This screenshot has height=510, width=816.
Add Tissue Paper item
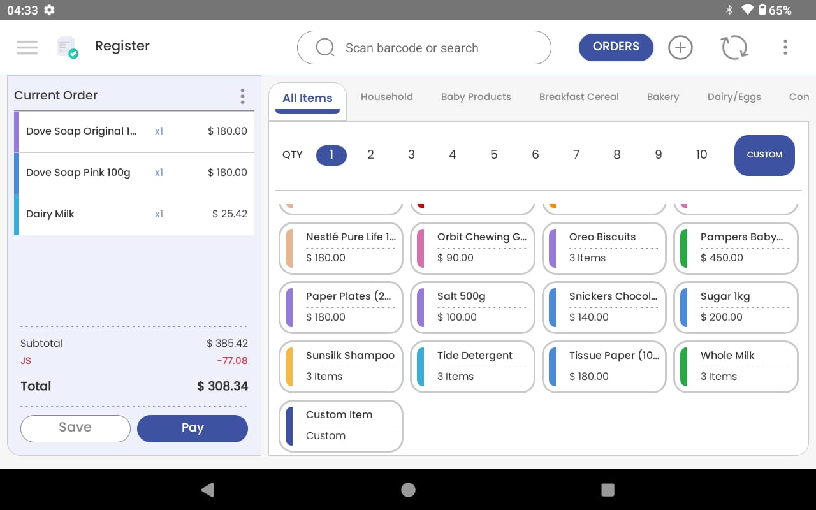pyautogui.click(x=604, y=367)
